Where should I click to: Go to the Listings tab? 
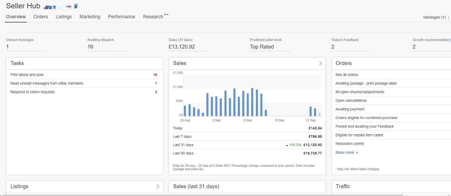tap(64, 17)
